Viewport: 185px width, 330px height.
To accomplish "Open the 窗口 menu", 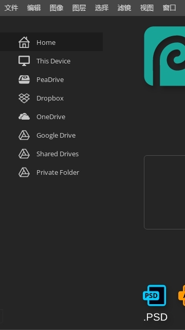I will 170,8.
